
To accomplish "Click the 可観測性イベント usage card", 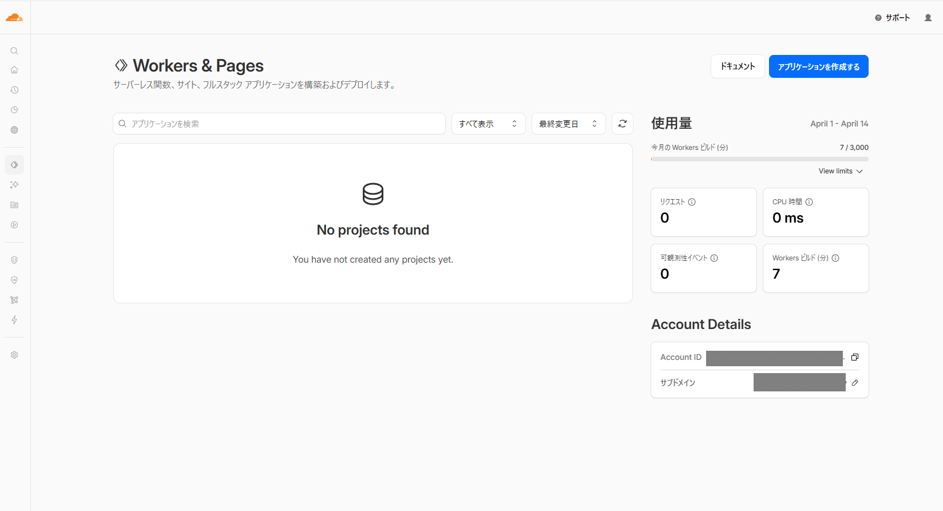I will [704, 268].
